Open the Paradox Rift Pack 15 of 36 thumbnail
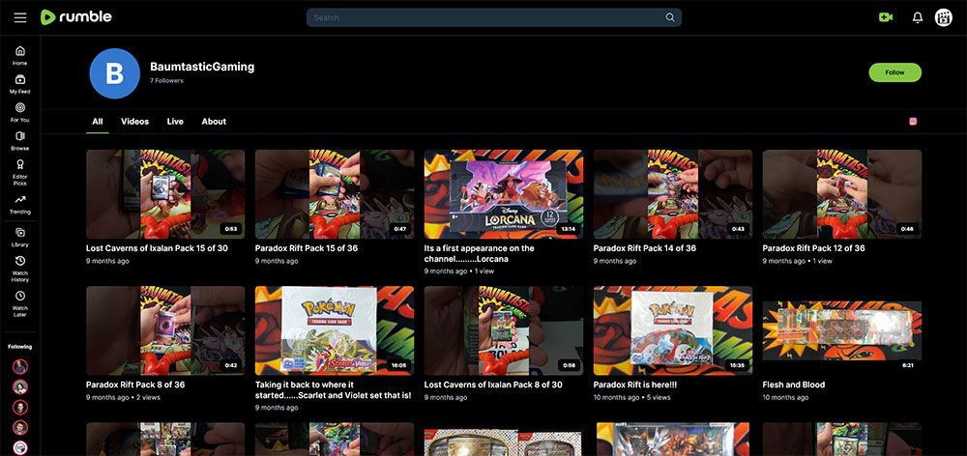 [x=335, y=194]
